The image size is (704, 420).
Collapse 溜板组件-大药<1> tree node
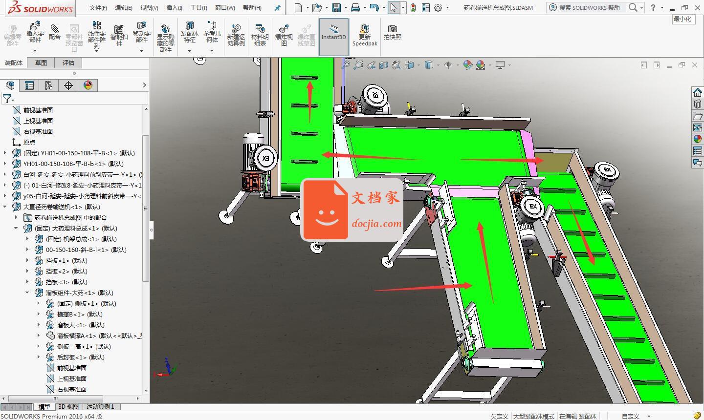click(27, 293)
